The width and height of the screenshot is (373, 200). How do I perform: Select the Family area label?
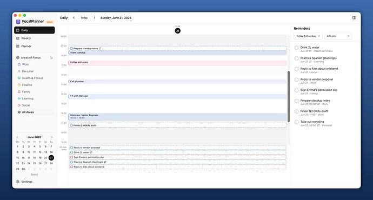pos(26,92)
